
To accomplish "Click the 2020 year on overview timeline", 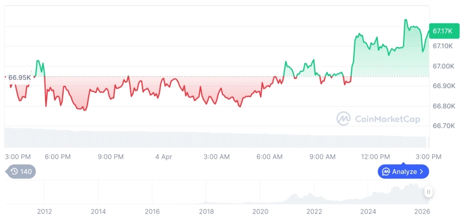I will (260, 211).
